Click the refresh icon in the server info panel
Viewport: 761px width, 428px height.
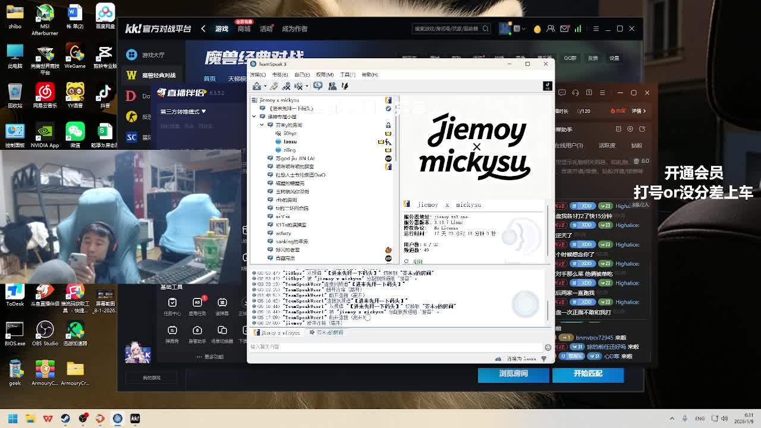(x=406, y=261)
